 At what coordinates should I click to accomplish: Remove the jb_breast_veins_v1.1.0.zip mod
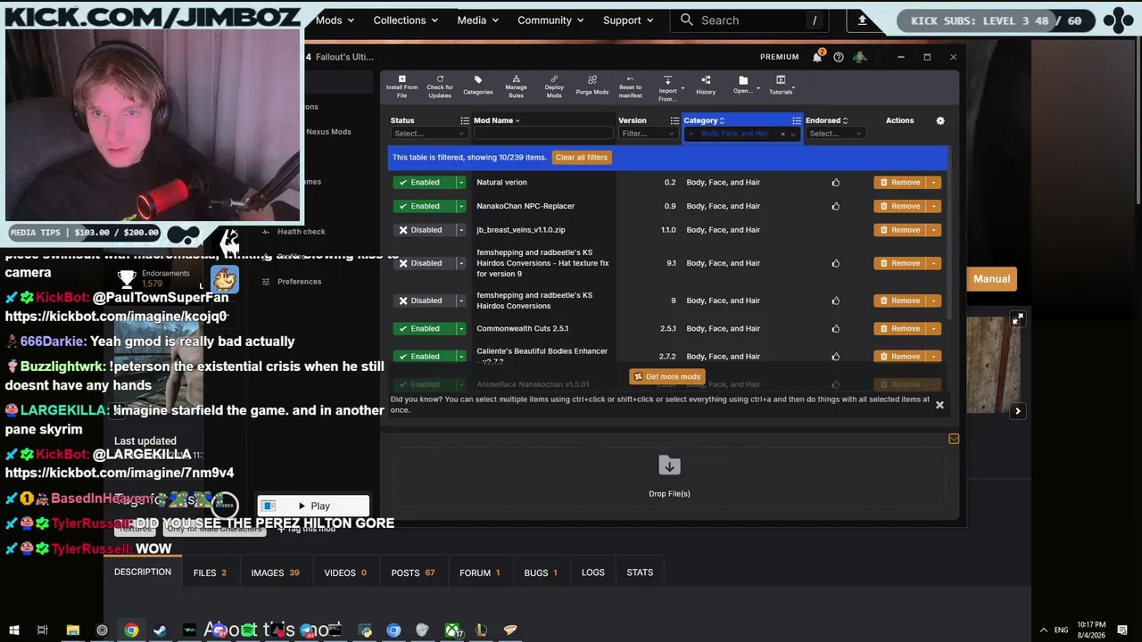click(x=901, y=230)
